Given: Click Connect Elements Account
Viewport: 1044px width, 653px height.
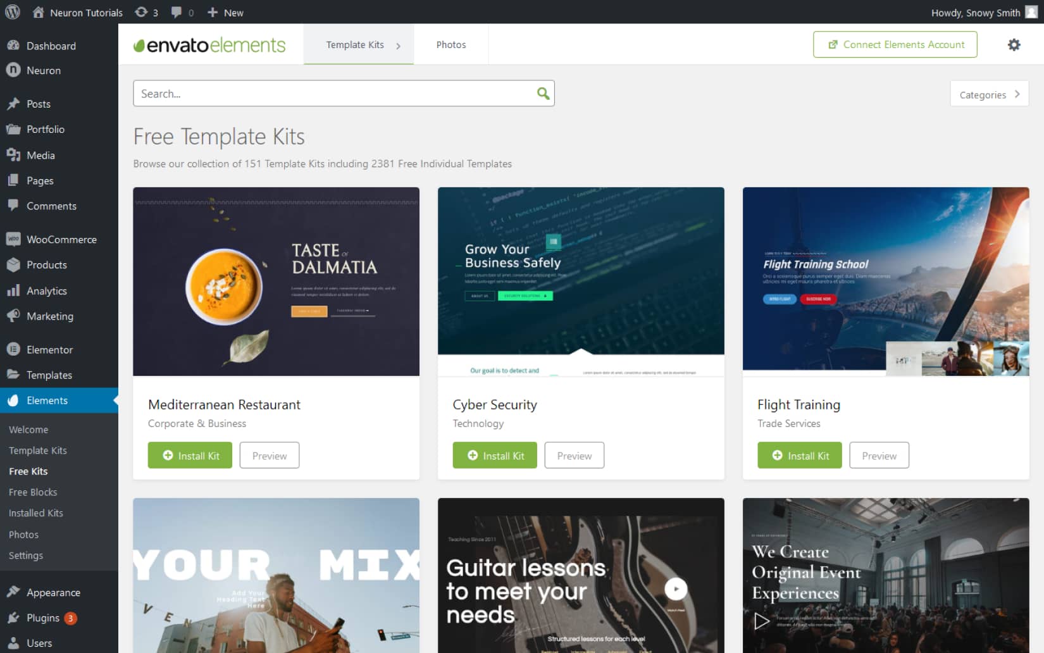Looking at the screenshot, I should (x=895, y=44).
